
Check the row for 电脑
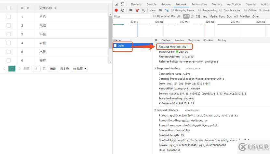coord(8,25)
